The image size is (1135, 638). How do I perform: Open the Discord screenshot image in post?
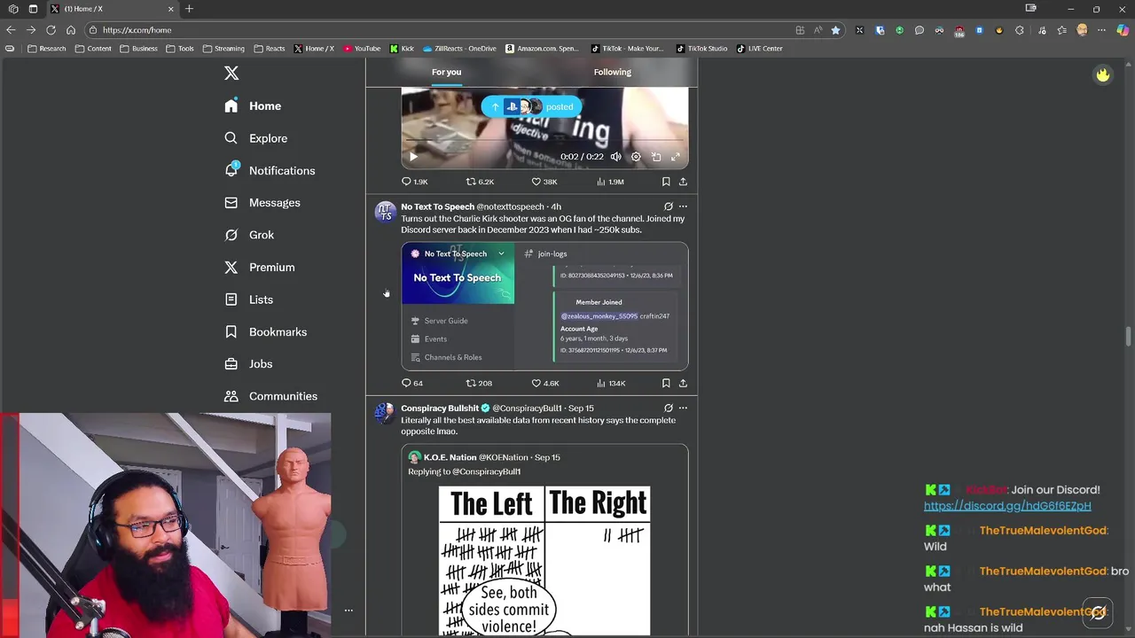544,306
